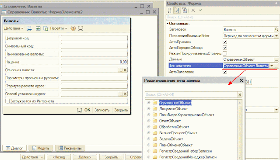280x160 pixels.
Task: Click the dotted placeholder icon left of OK
Action: (80, 110)
